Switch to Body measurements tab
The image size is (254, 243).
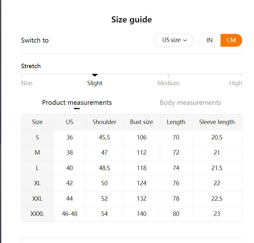[190, 103]
